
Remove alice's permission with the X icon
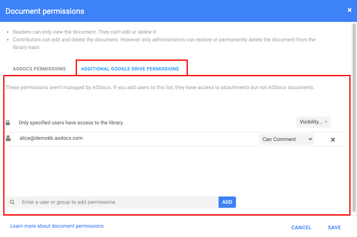point(333,139)
